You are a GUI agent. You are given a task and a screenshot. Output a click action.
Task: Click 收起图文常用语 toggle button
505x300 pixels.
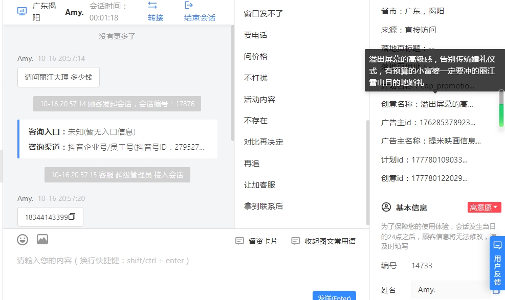tap(330, 241)
